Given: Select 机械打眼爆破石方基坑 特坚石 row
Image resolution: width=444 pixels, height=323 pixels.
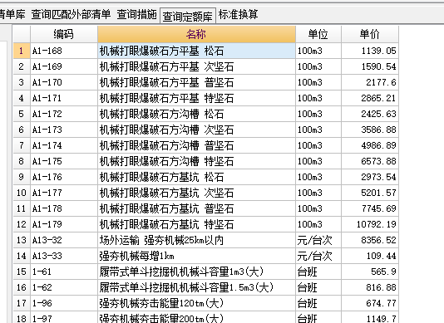Looking at the screenshot, I should pyautogui.click(x=196, y=224).
